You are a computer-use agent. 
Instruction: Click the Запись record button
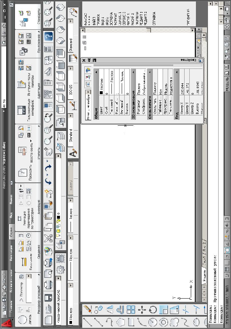[x=22, y=320]
